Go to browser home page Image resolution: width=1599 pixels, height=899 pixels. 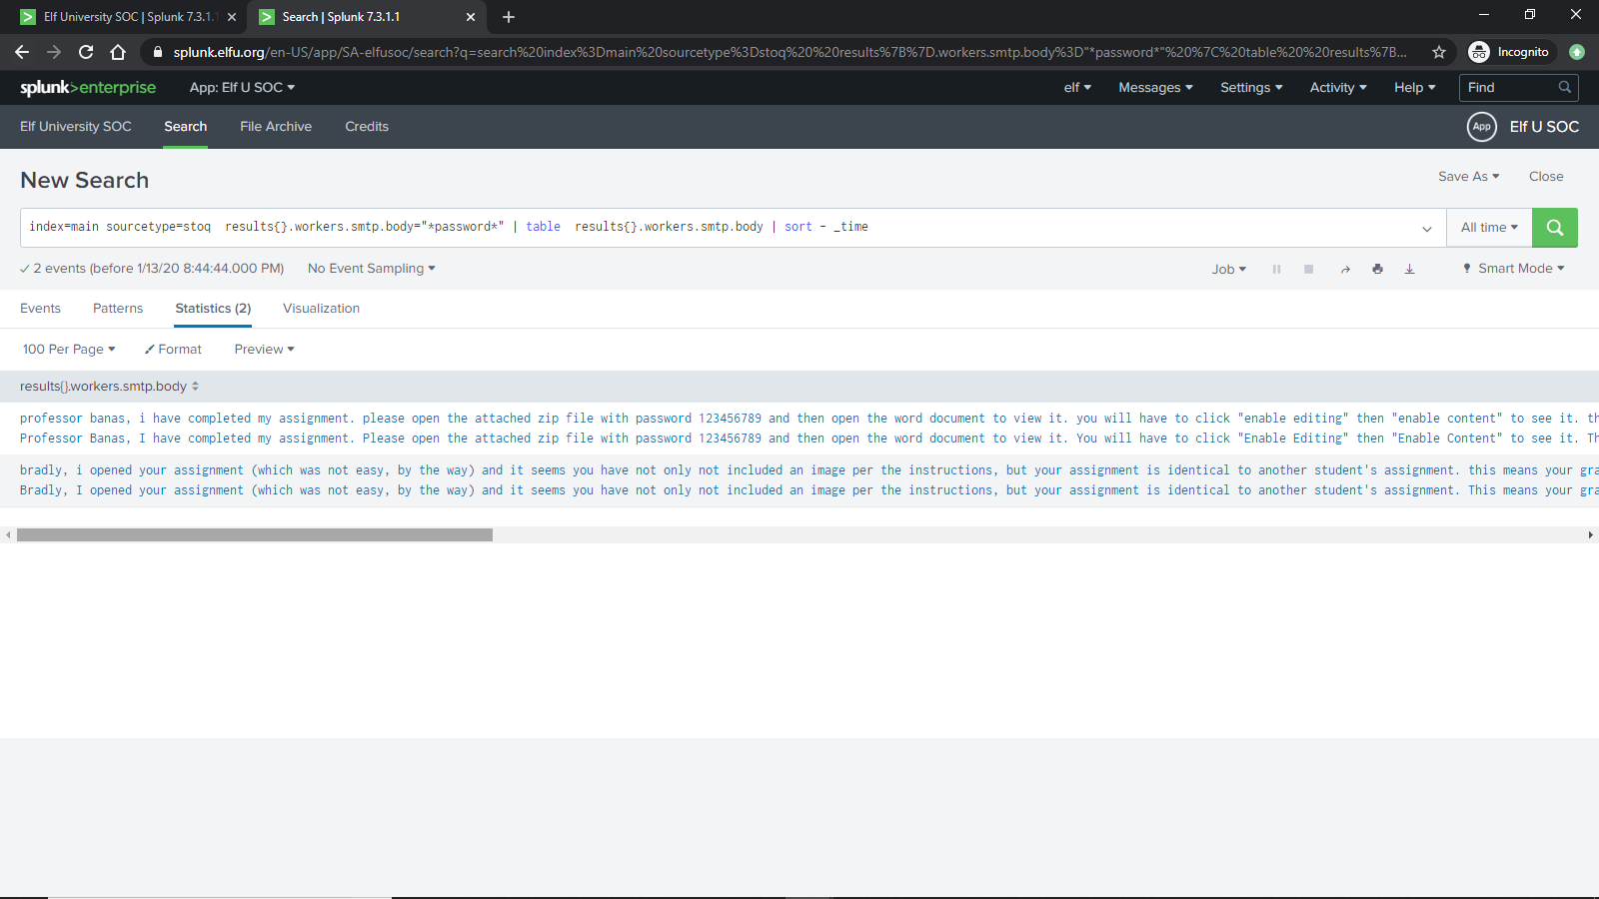[118, 52]
